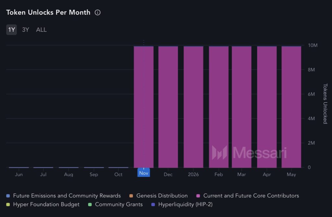This screenshot has width=332, height=217.
Task: Select the February unlock bar
Action: click(x=219, y=107)
